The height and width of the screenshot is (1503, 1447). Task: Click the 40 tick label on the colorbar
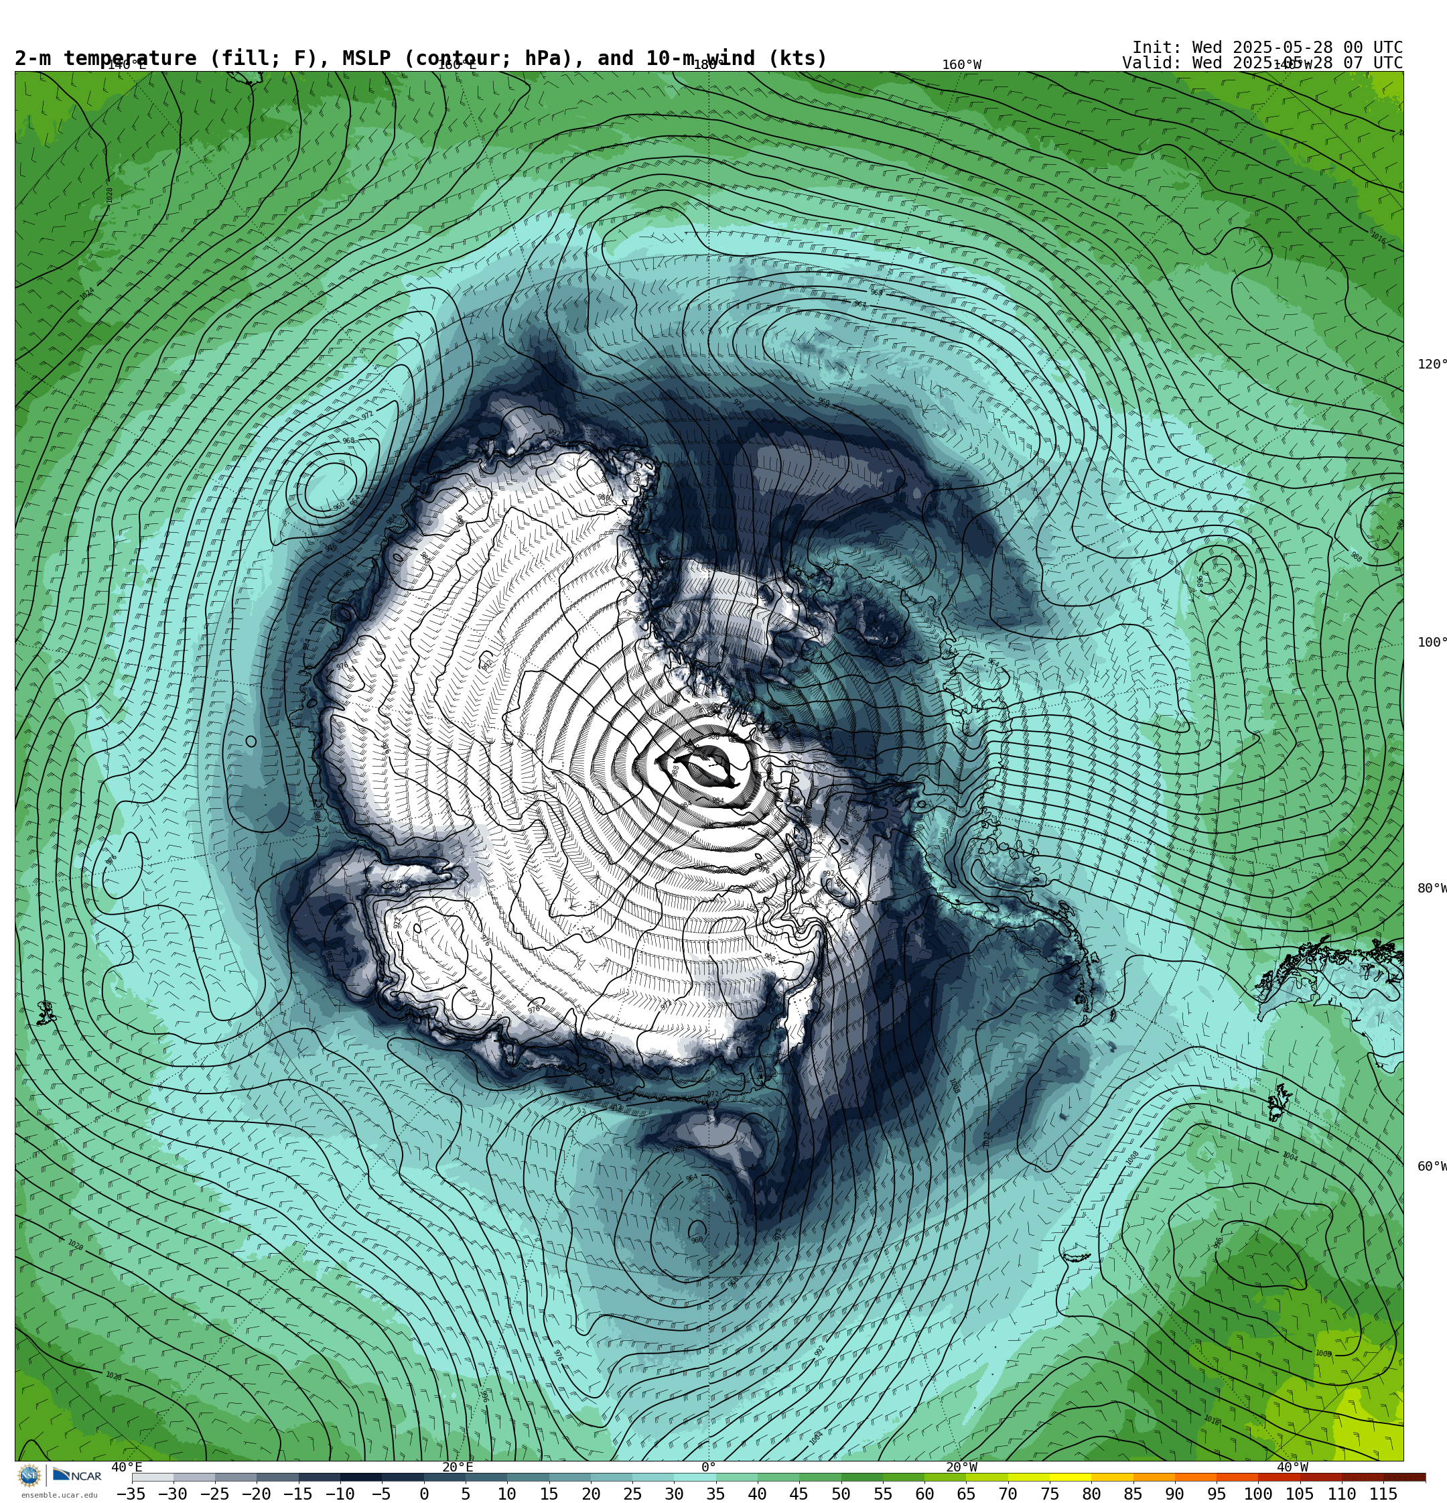[757, 1494]
